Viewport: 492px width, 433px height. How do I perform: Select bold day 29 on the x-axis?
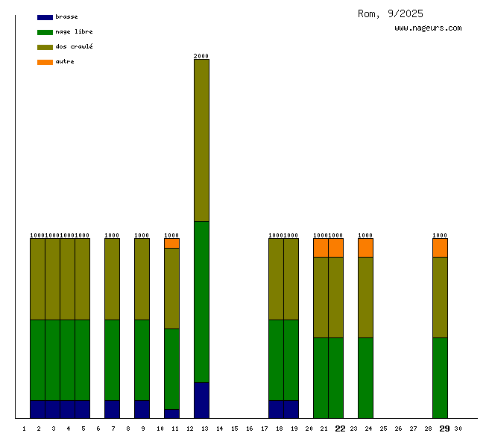click(444, 429)
